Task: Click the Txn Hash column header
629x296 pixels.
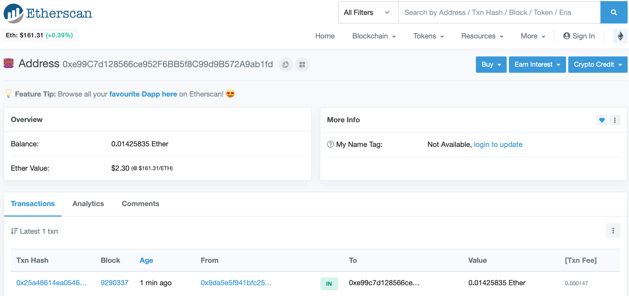Action: [x=32, y=260]
